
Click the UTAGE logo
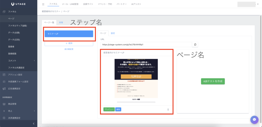pyautogui.click(x=18, y=4)
